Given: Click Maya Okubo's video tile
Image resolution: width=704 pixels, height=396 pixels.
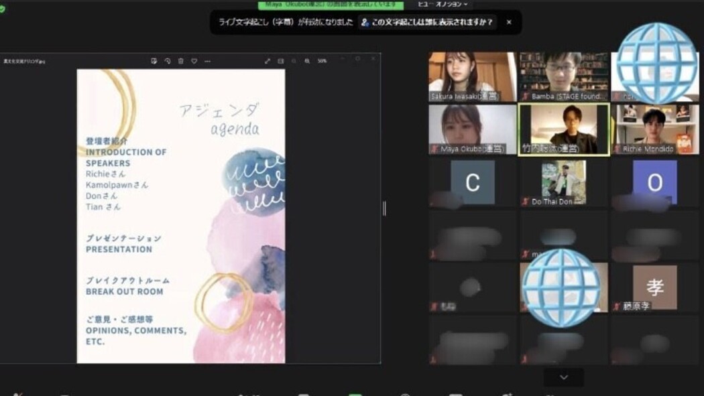Looking at the screenshot, I should [472, 129].
